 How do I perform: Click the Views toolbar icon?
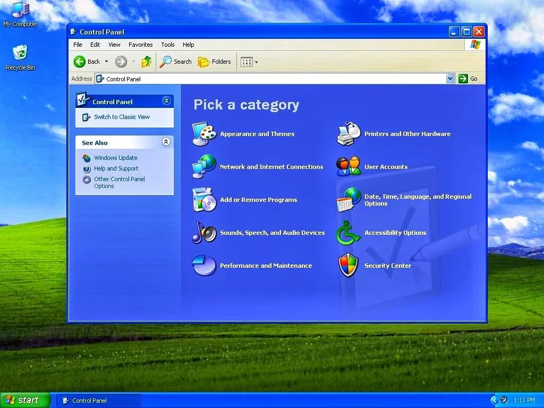click(246, 62)
